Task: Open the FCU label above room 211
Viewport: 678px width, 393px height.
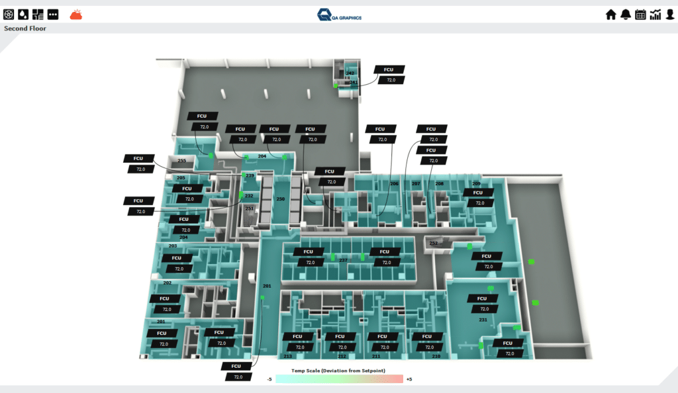Action: (x=383, y=336)
